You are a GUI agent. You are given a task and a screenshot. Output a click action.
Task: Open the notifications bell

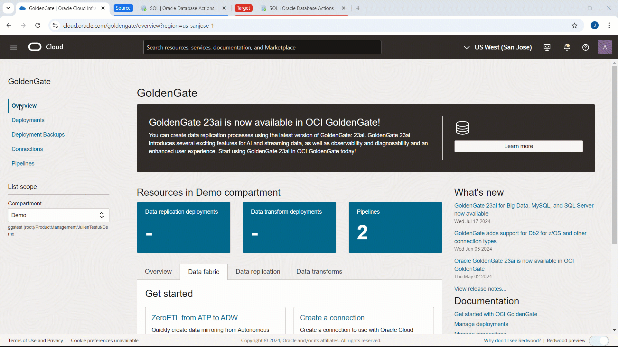point(567,47)
